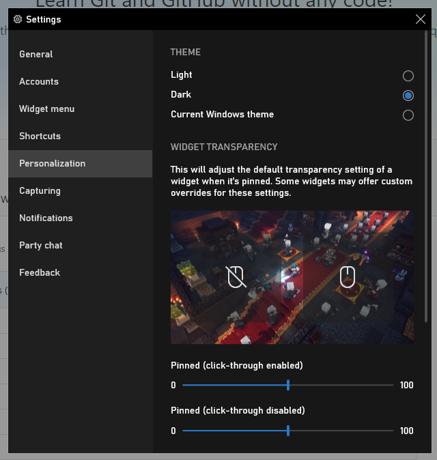
Task: Click the Settings gear icon in title bar
Action: tap(18, 19)
